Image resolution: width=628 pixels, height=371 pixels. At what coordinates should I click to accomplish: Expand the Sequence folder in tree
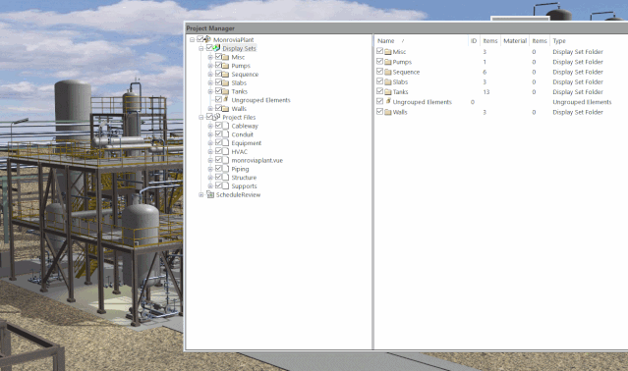(210, 75)
